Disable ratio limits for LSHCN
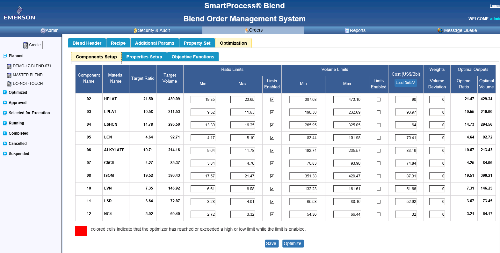Image resolution: width=500 pixels, height=253 pixels. pos(272,125)
